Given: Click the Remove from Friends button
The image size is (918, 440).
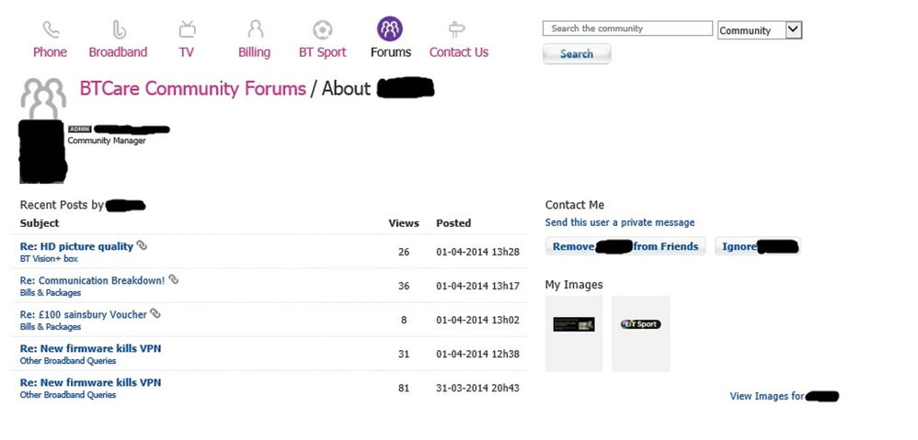Looking at the screenshot, I should pos(625,246).
